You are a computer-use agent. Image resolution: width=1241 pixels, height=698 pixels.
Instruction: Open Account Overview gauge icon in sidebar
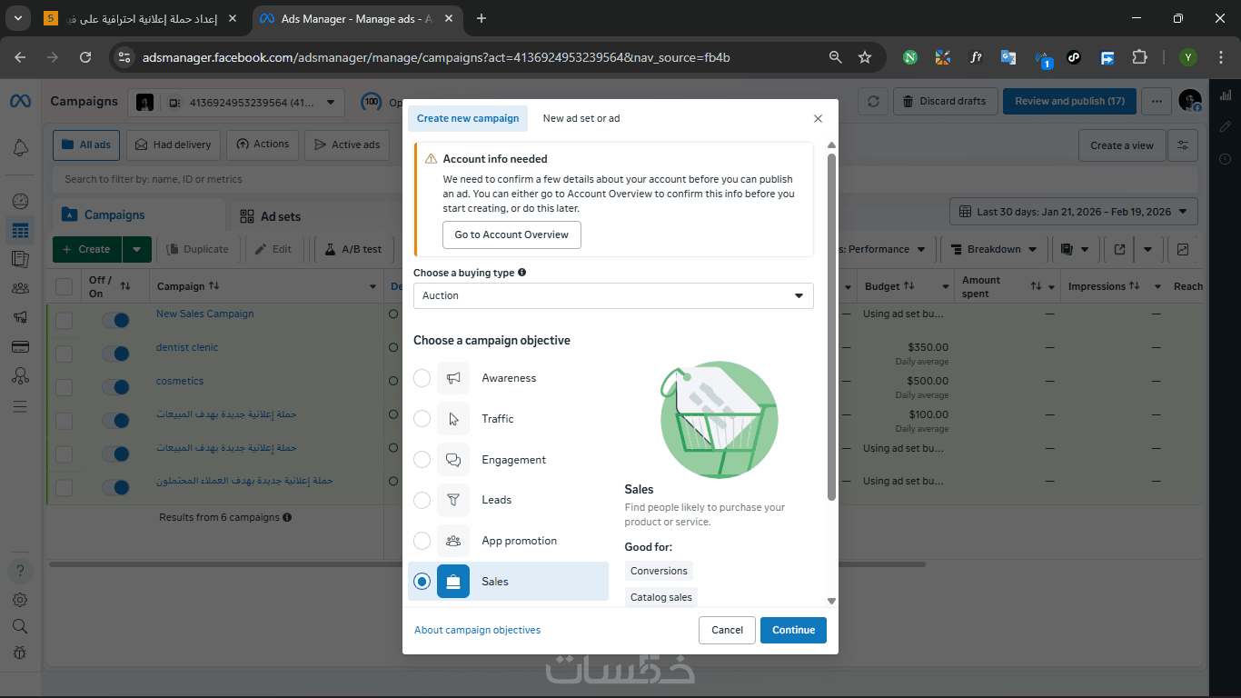click(20, 201)
